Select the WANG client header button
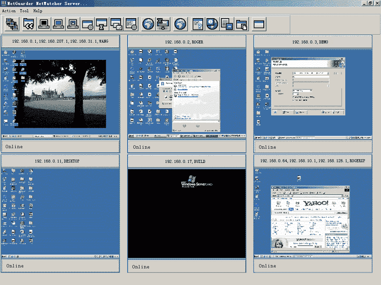 click(x=60, y=41)
